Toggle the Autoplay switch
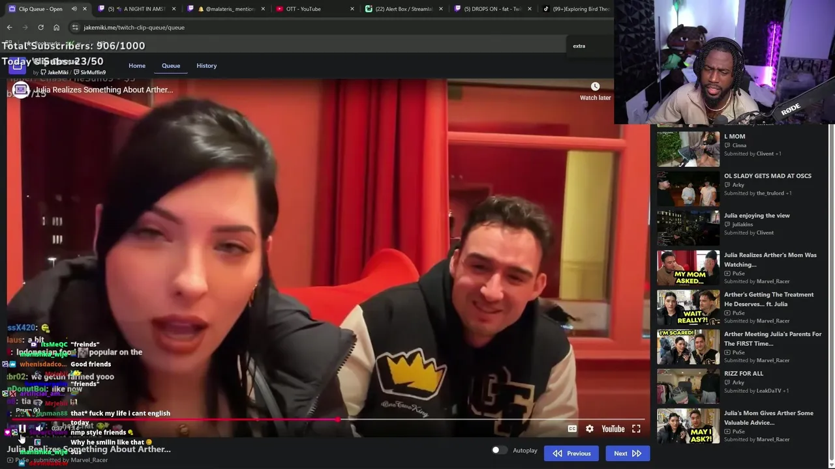 (x=499, y=450)
